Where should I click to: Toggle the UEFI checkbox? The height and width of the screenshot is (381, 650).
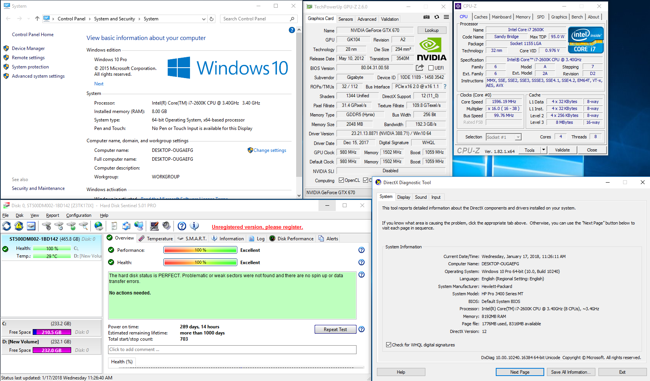pyautogui.click(x=431, y=68)
